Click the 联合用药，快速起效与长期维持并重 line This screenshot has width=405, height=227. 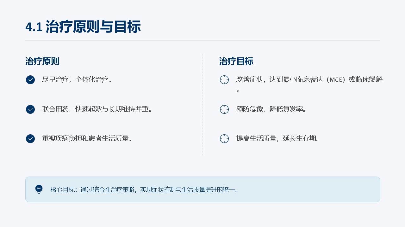point(98,109)
